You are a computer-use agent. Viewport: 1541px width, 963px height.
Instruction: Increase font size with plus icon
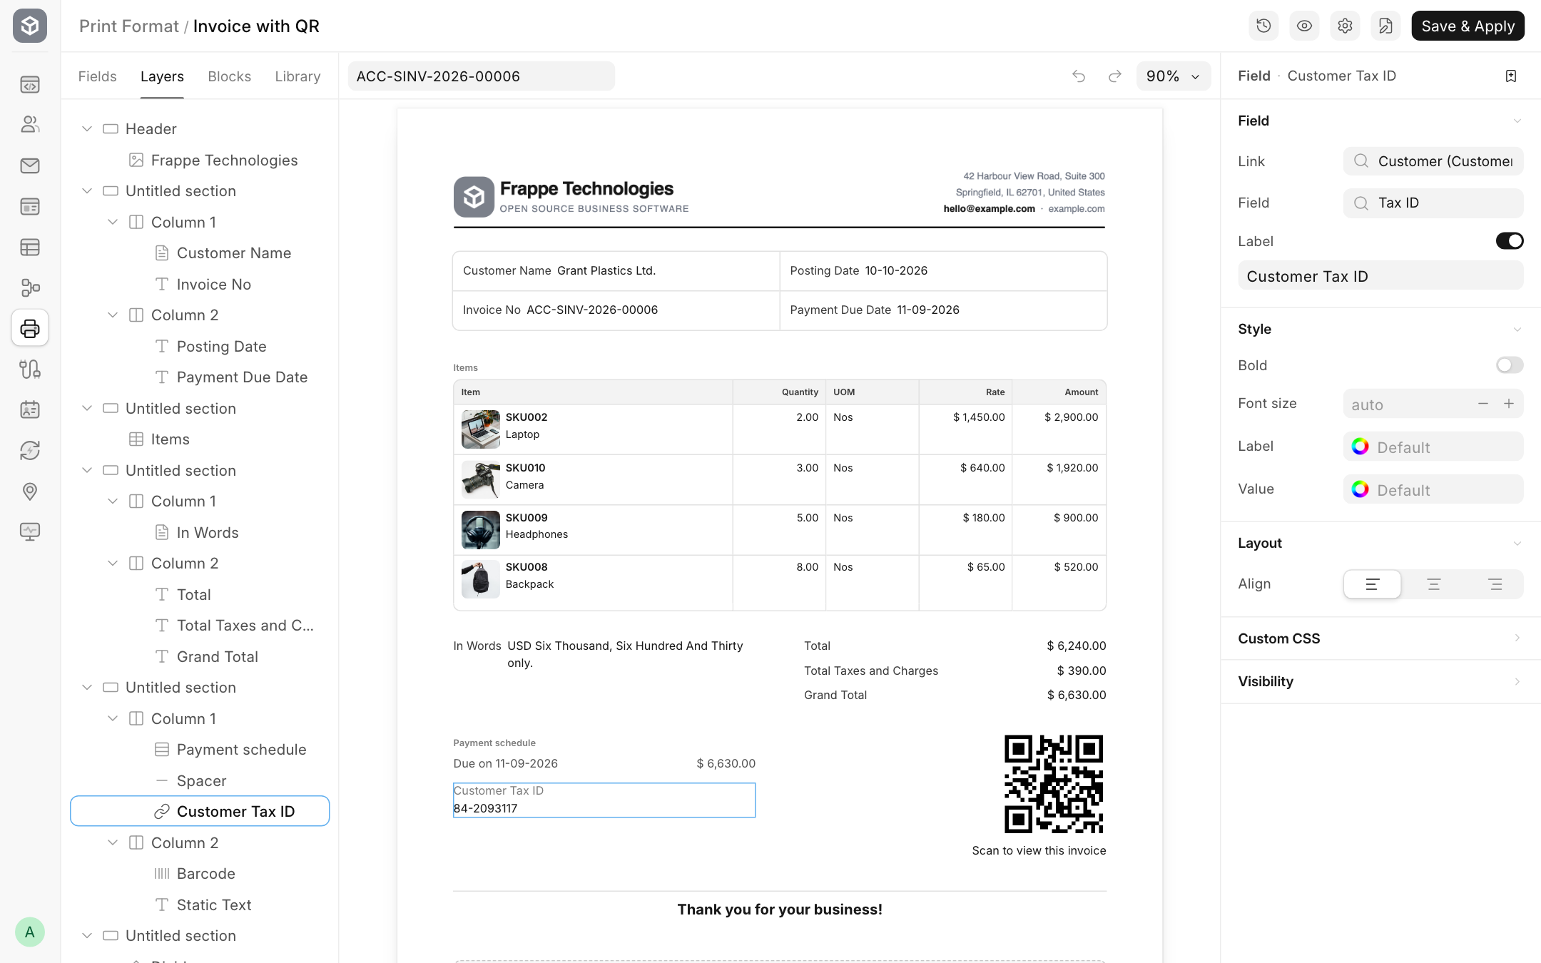[x=1509, y=404]
